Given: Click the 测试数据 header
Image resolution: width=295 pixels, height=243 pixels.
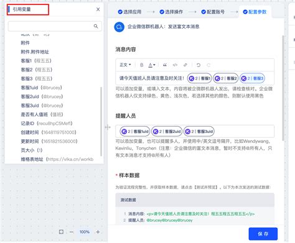Looking at the screenshot, I should tap(195, 200).
